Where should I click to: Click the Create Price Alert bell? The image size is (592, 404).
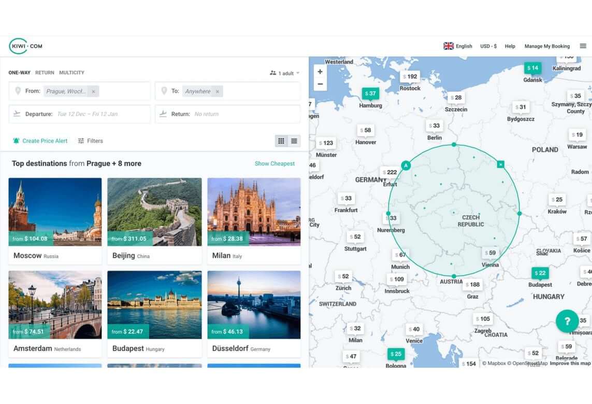pyautogui.click(x=16, y=141)
